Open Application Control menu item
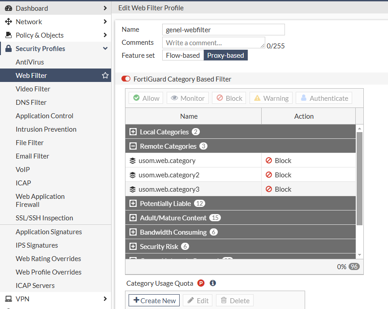The height and width of the screenshot is (309, 388). [44, 116]
